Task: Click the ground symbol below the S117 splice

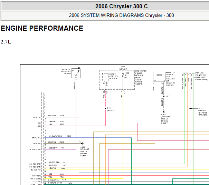Action: pos(164,111)
